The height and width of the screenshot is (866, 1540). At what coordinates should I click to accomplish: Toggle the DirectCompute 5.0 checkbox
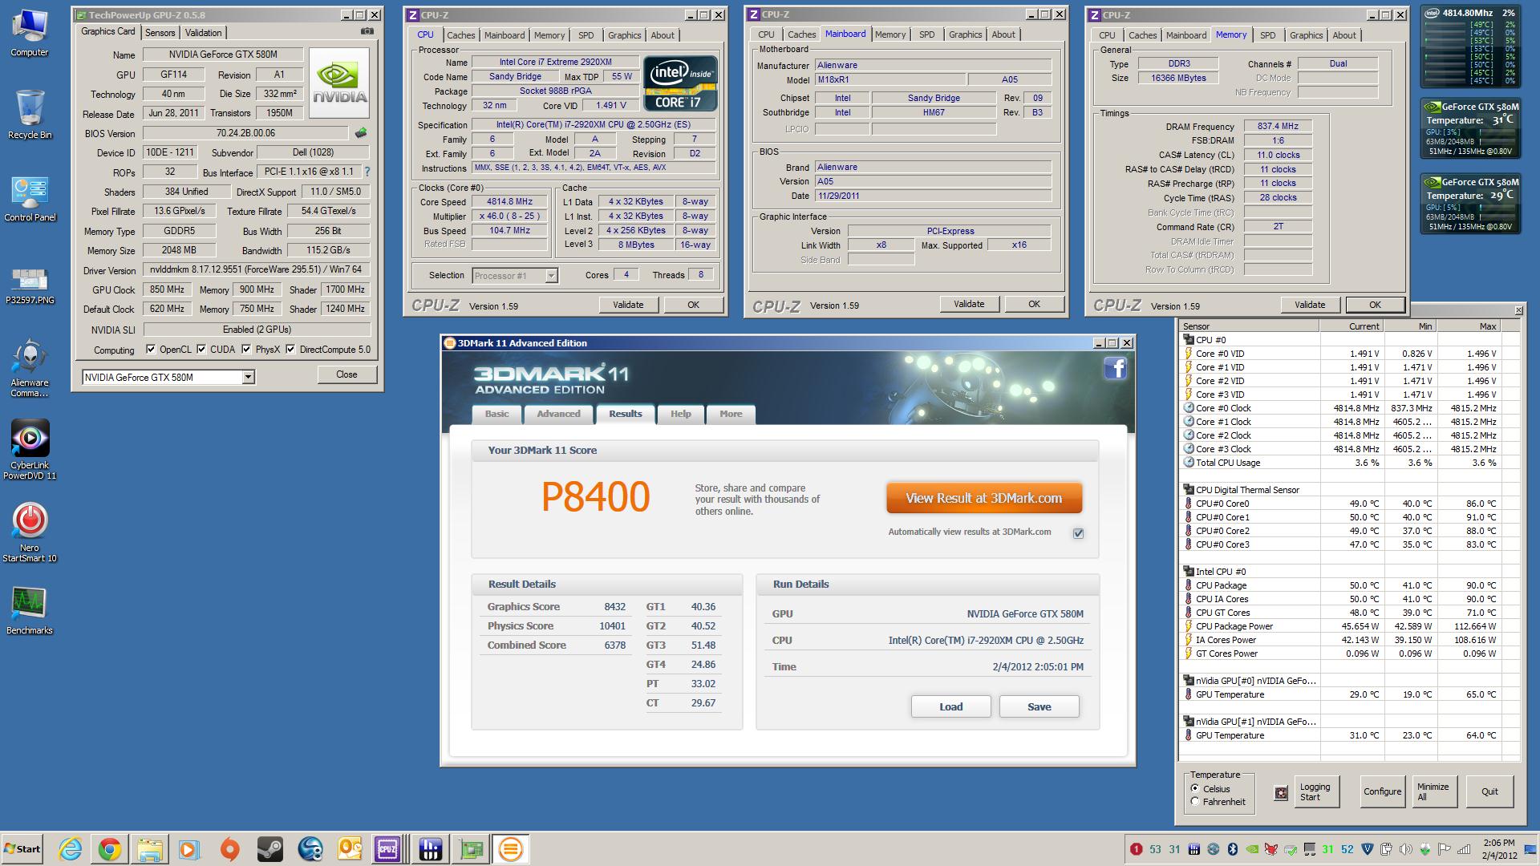[290, 350]
